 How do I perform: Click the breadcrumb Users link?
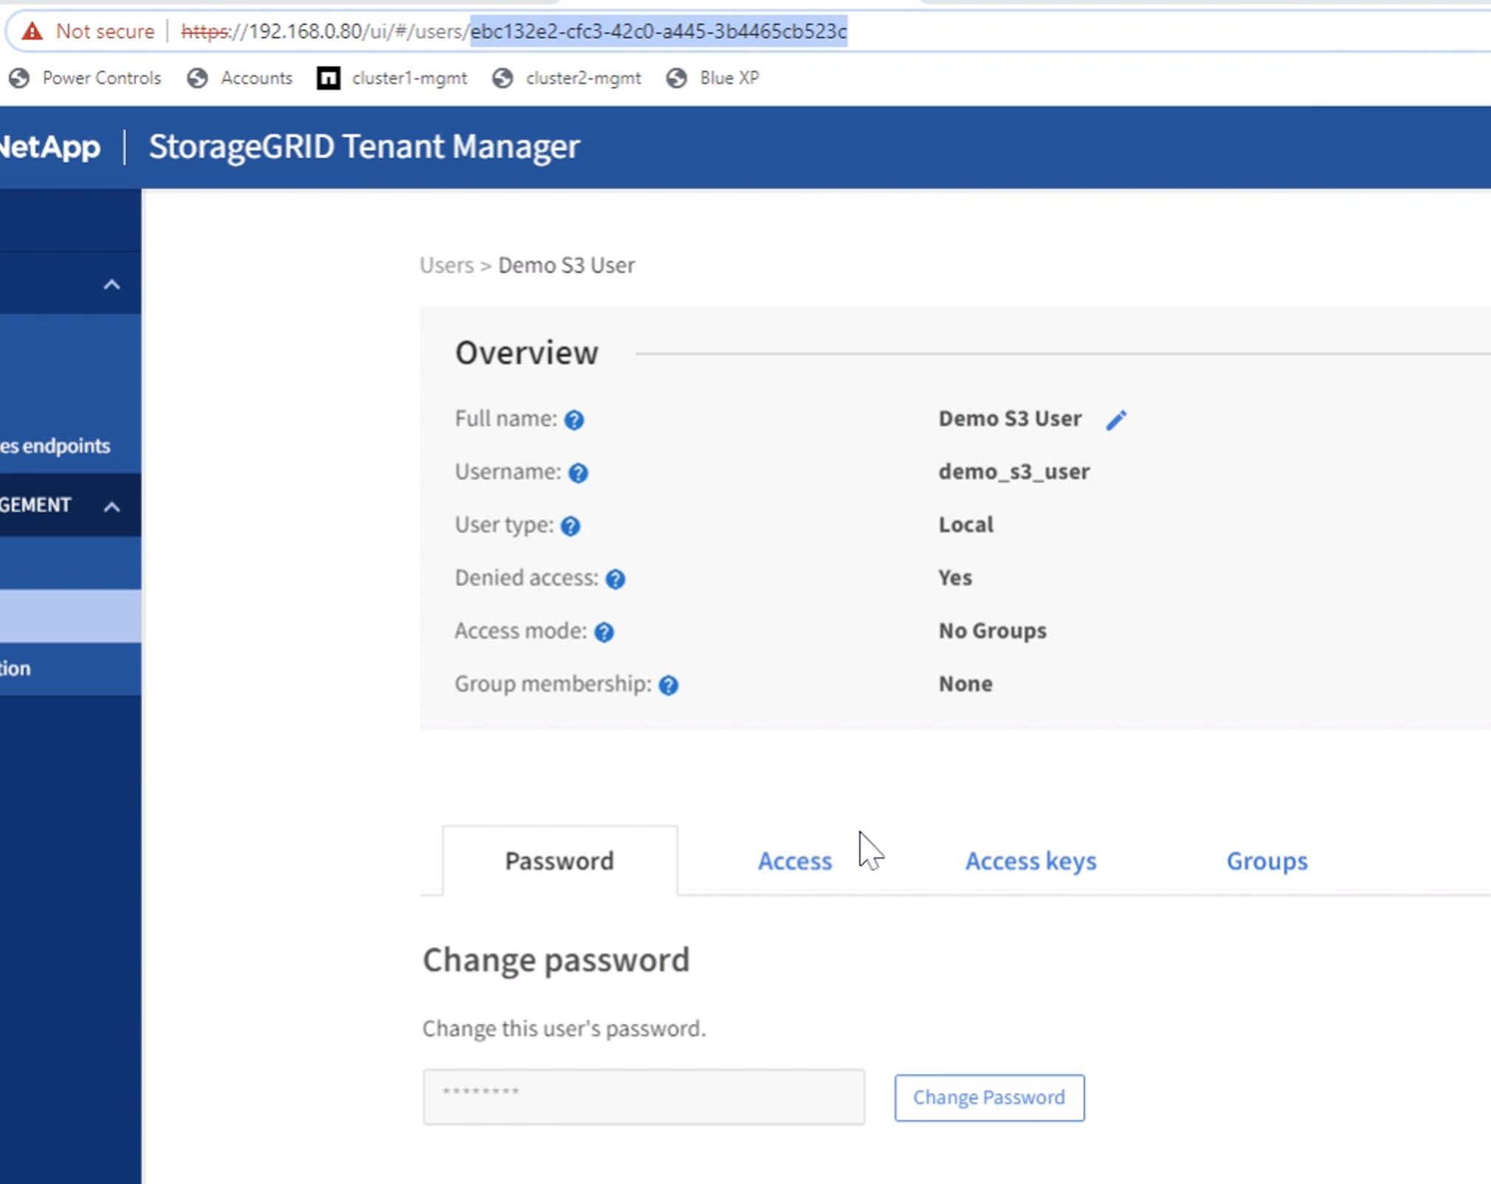pyautogui.click(x=447, y=265)
